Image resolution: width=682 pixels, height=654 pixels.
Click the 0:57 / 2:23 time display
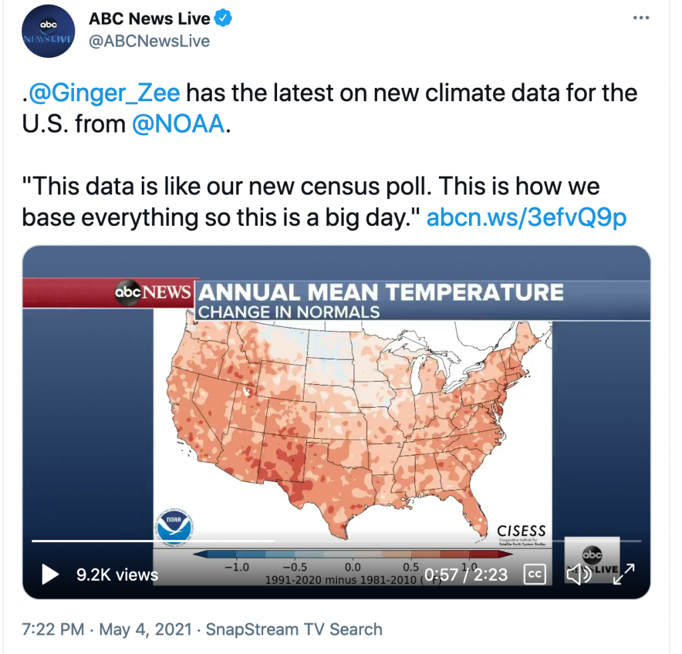[x=466, y=575]
